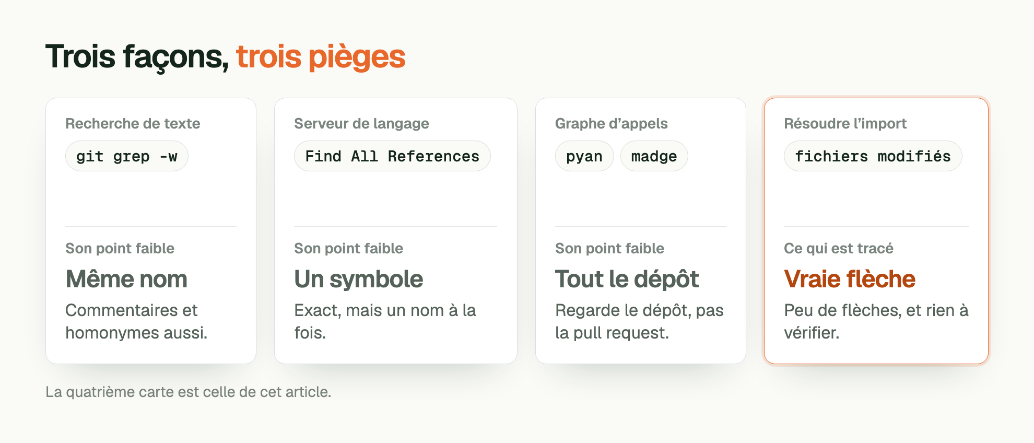The height and width of the screenshot is (443, 1034).
Task: Click the text "Commentaires et homonymes aussi."
Action: (x=136, y=321)
